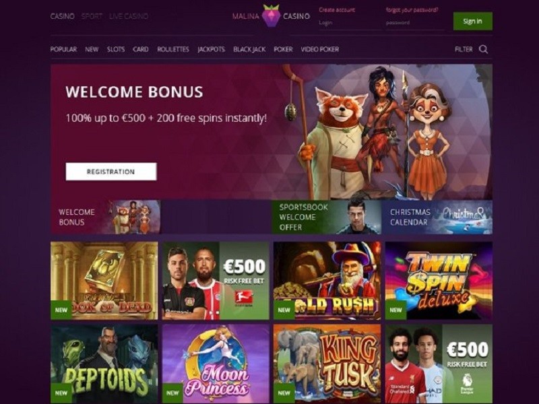Open the Book of Dead game thumbnail
Viewport: 539px width, 404px height.
(104, 280)
